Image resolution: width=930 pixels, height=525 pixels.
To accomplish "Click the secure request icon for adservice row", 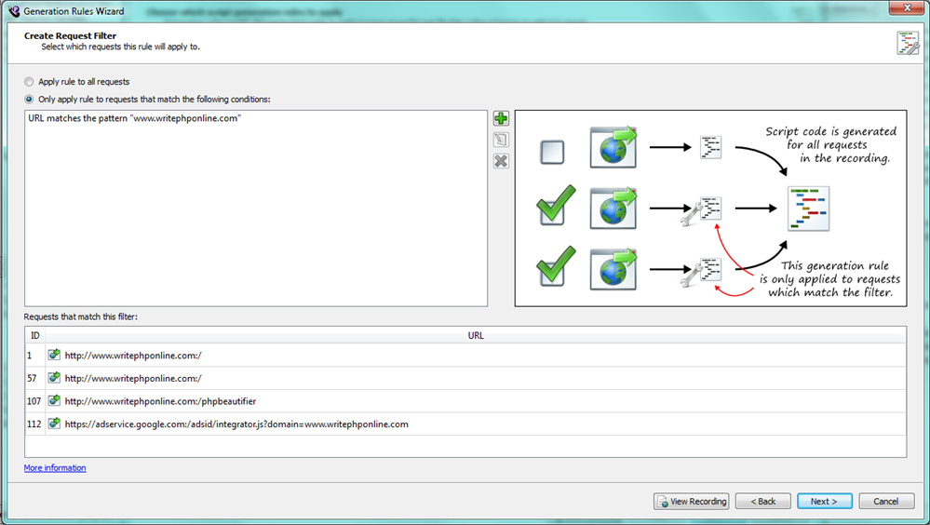I will (x=55, y=424).
